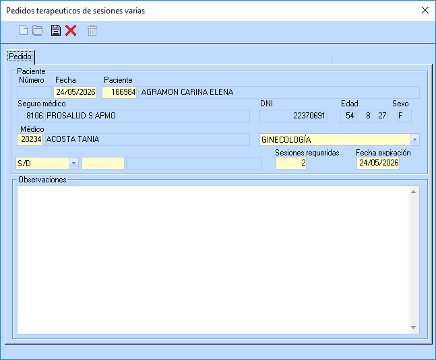Screen dimensions: 436x360
Task: Select the Pedido tab
Action: (x=20, y=57)
